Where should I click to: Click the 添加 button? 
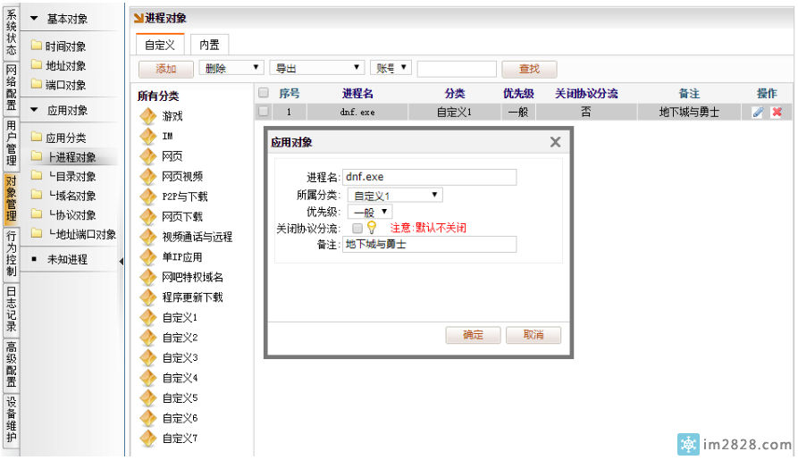[x=166, y=69]
